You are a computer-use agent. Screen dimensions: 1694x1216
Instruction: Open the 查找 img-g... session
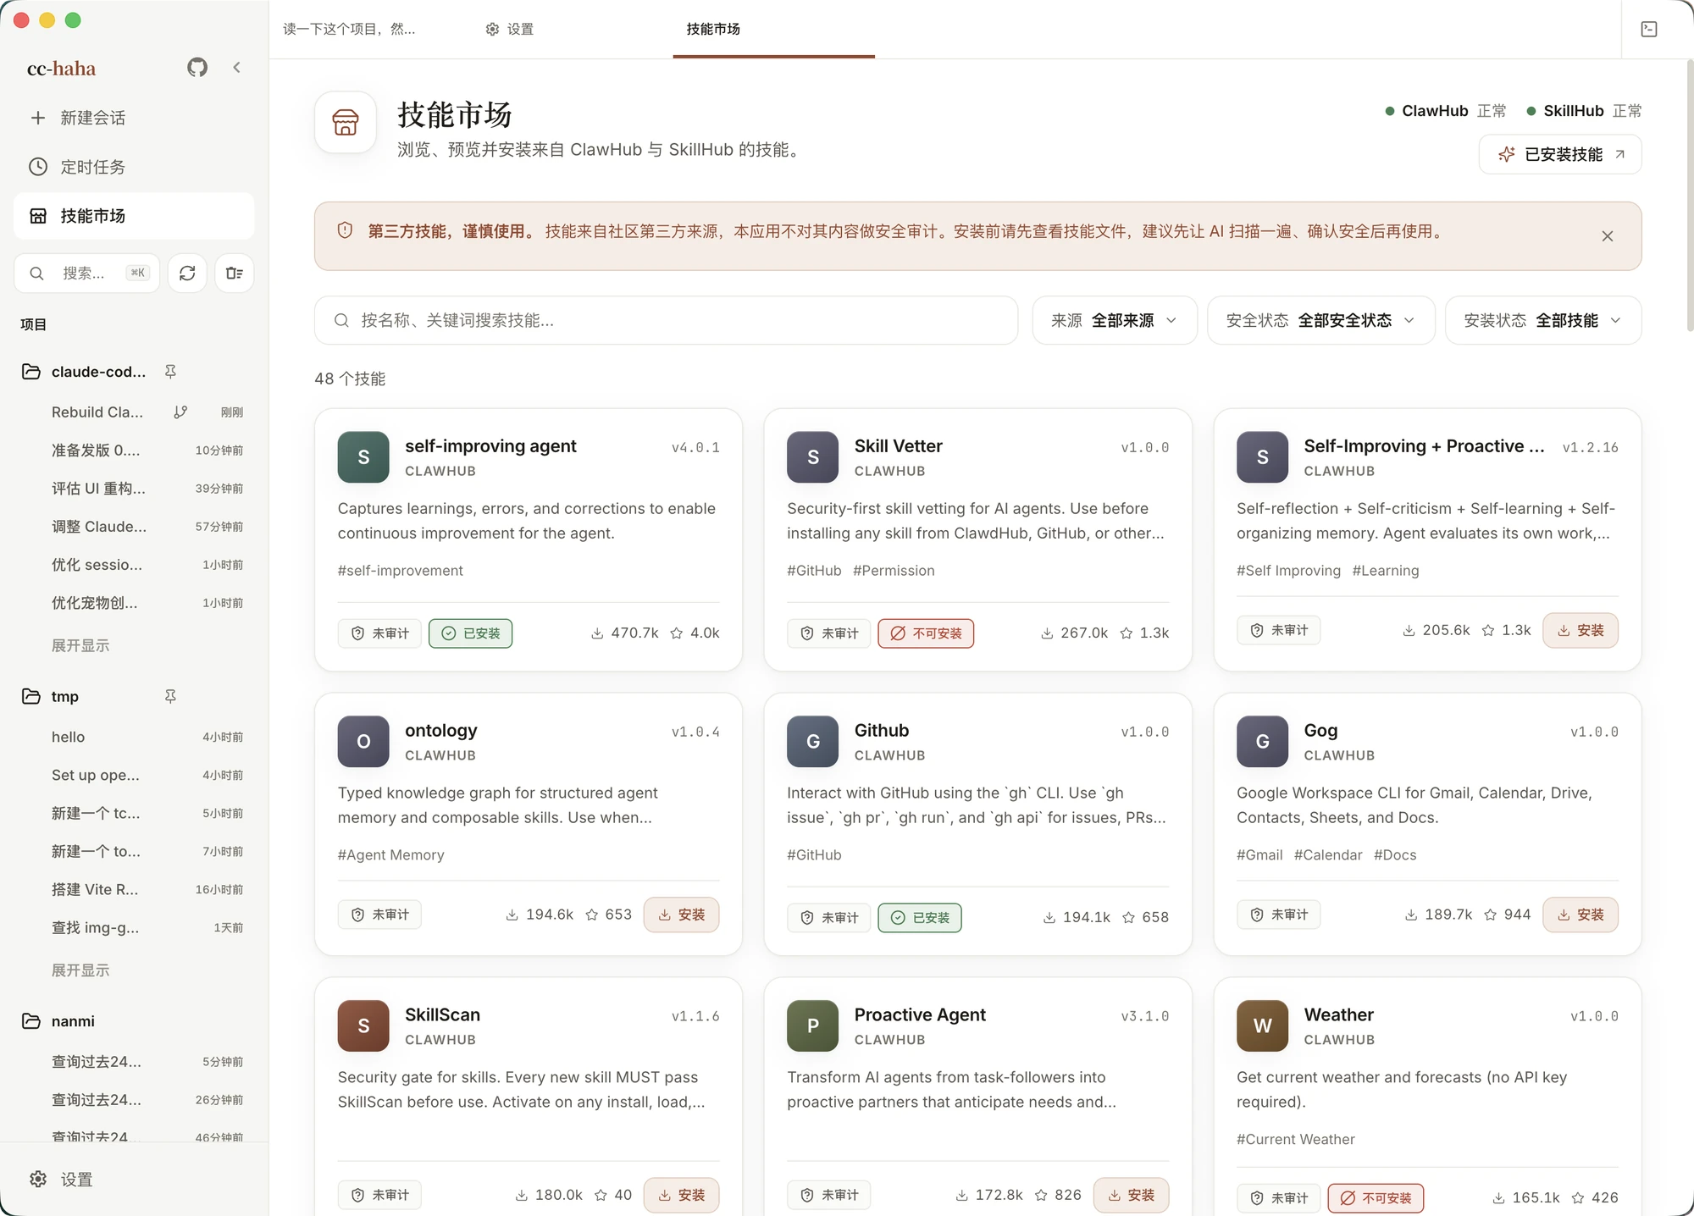click(x=134, y=927)
